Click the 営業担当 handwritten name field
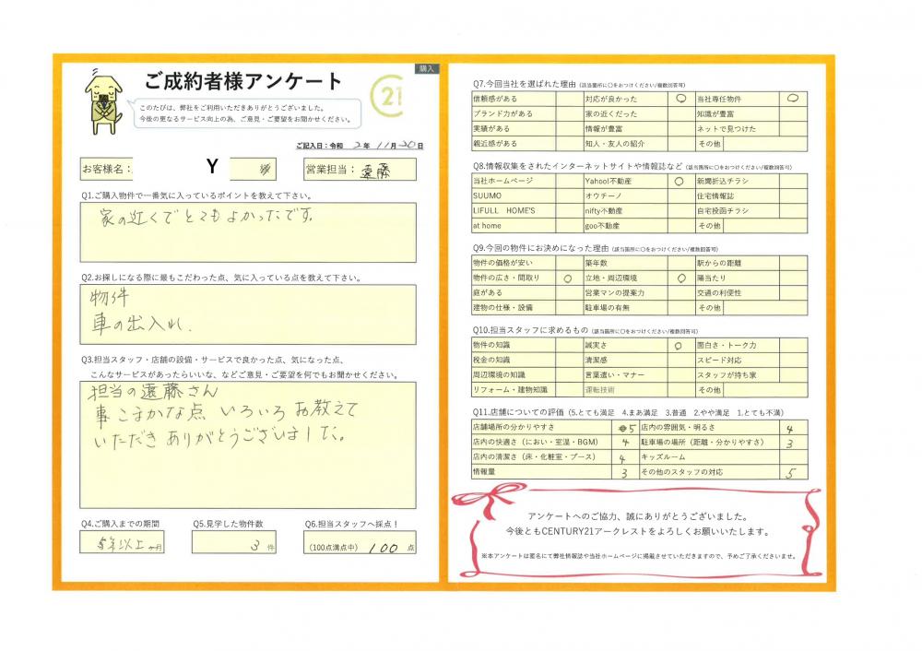This screenshot has height=651, width=922. 381,169
